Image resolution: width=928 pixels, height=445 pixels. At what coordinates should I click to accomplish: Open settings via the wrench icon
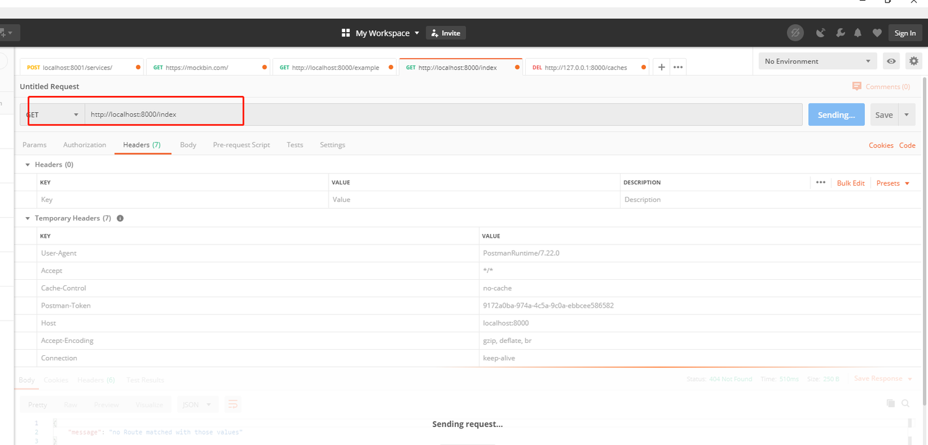[840, 33]
